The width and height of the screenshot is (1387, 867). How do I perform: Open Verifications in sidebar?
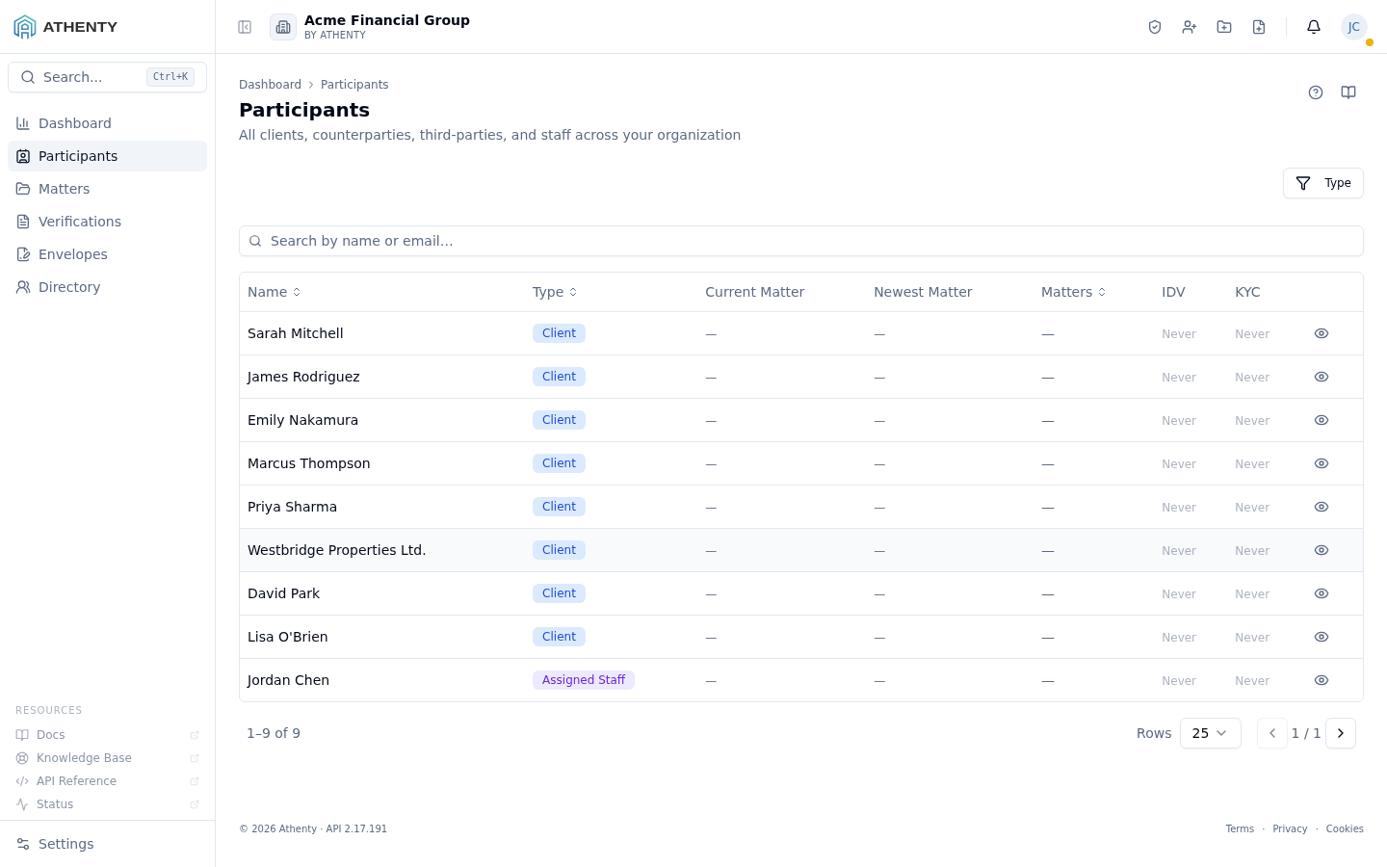(x=107, y=222)
